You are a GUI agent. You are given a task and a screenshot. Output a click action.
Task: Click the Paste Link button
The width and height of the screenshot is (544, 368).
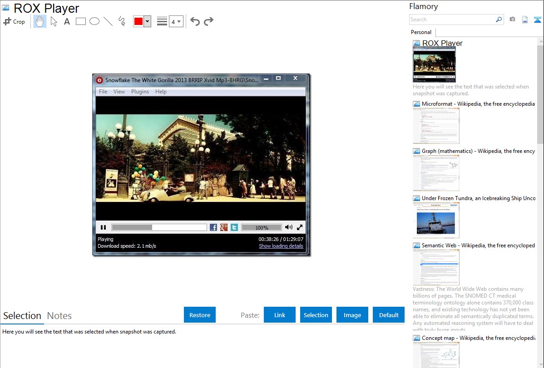(280, 315)
